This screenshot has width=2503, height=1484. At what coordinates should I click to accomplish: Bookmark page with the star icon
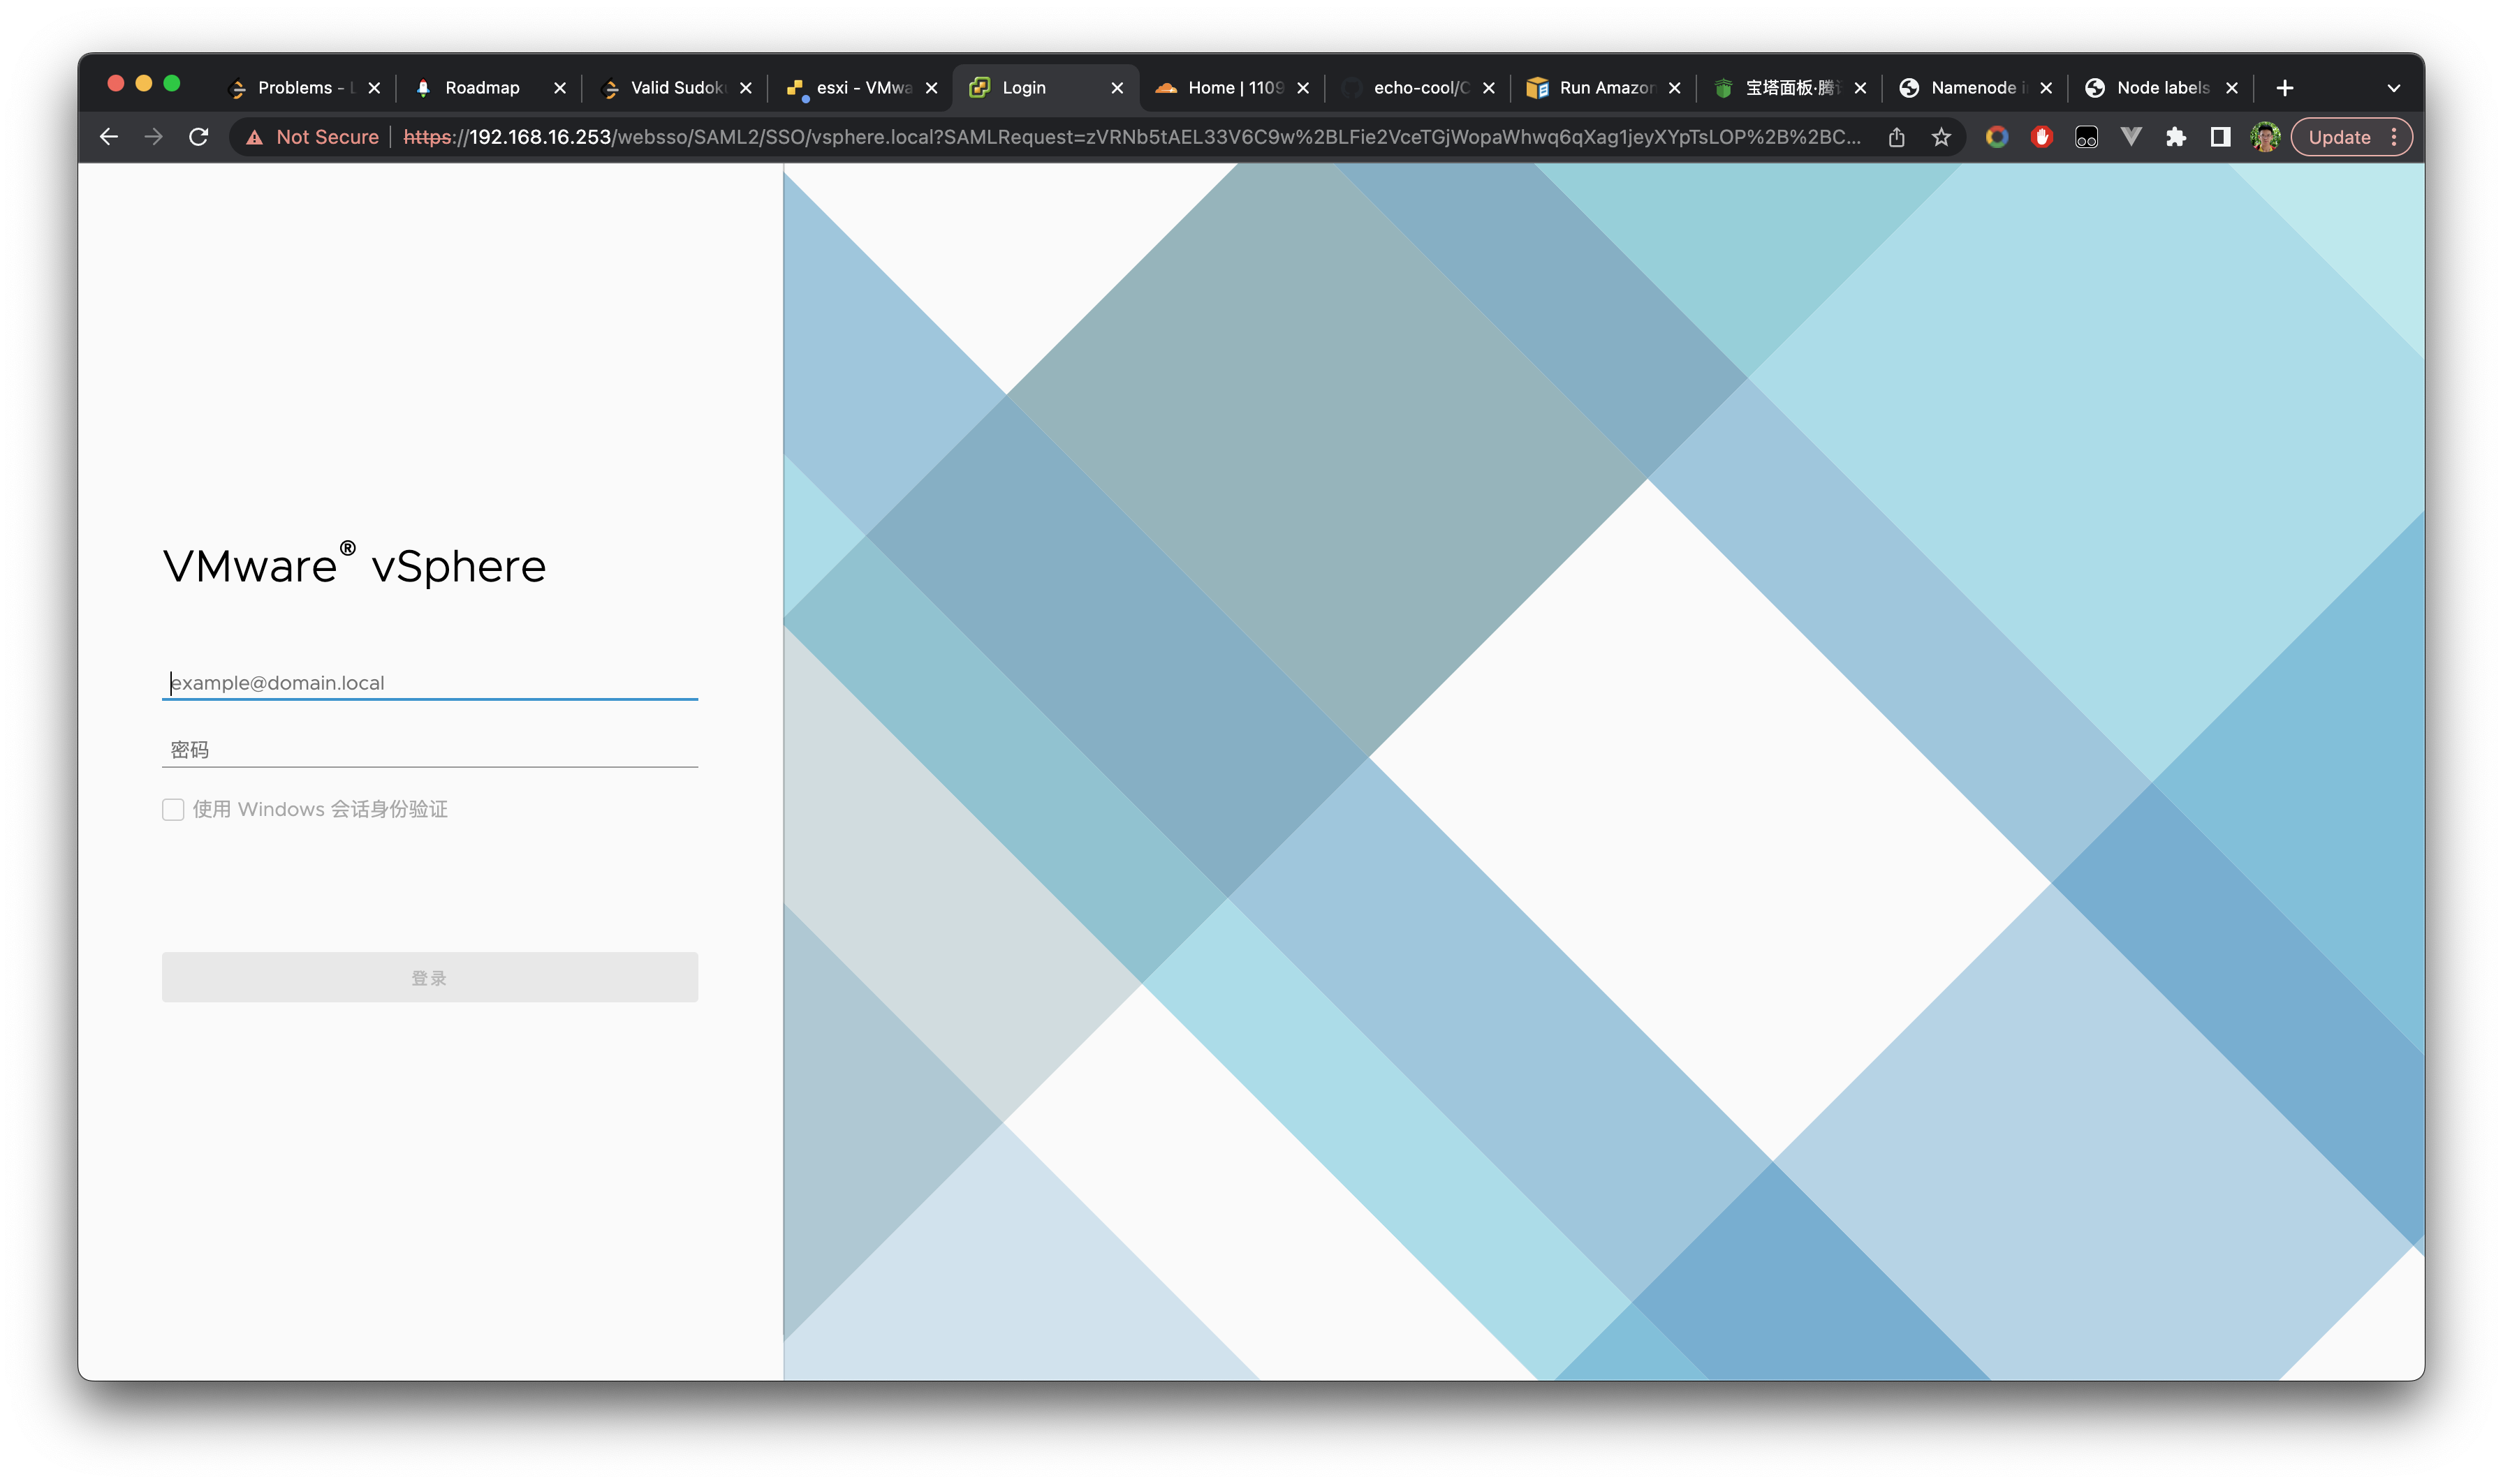[x=1941, y=137]
